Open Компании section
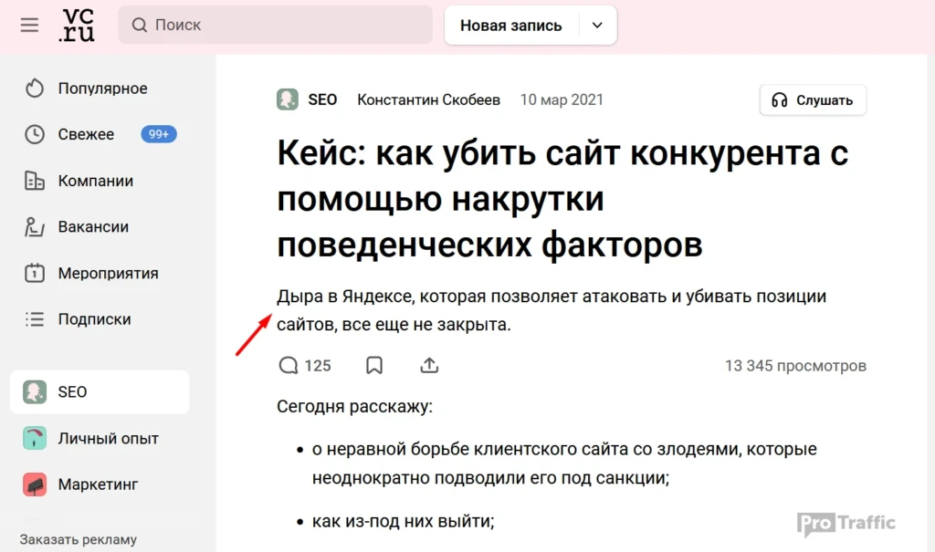 coord(95,181)
